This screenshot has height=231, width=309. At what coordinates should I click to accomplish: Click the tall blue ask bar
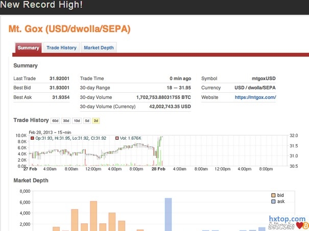[x=168, y=214]
